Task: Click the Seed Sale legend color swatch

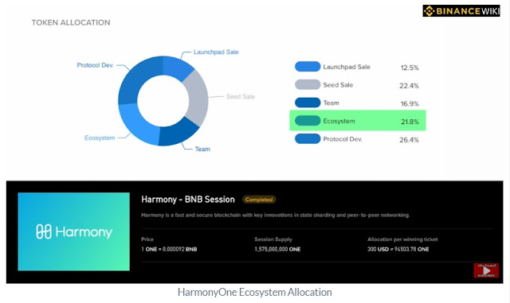Action: click(x=308, y=85)
